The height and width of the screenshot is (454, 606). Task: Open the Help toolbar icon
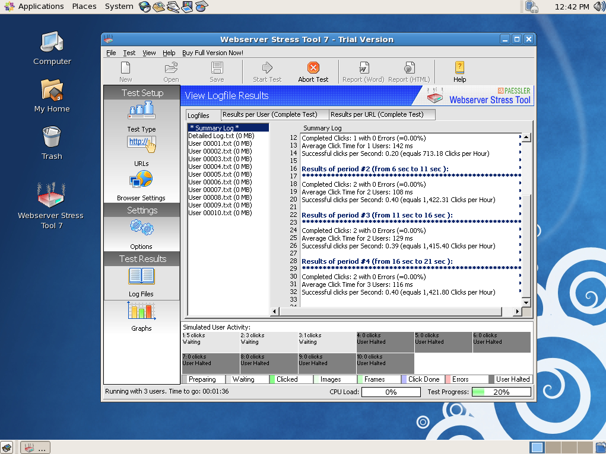tap(459, 68)
